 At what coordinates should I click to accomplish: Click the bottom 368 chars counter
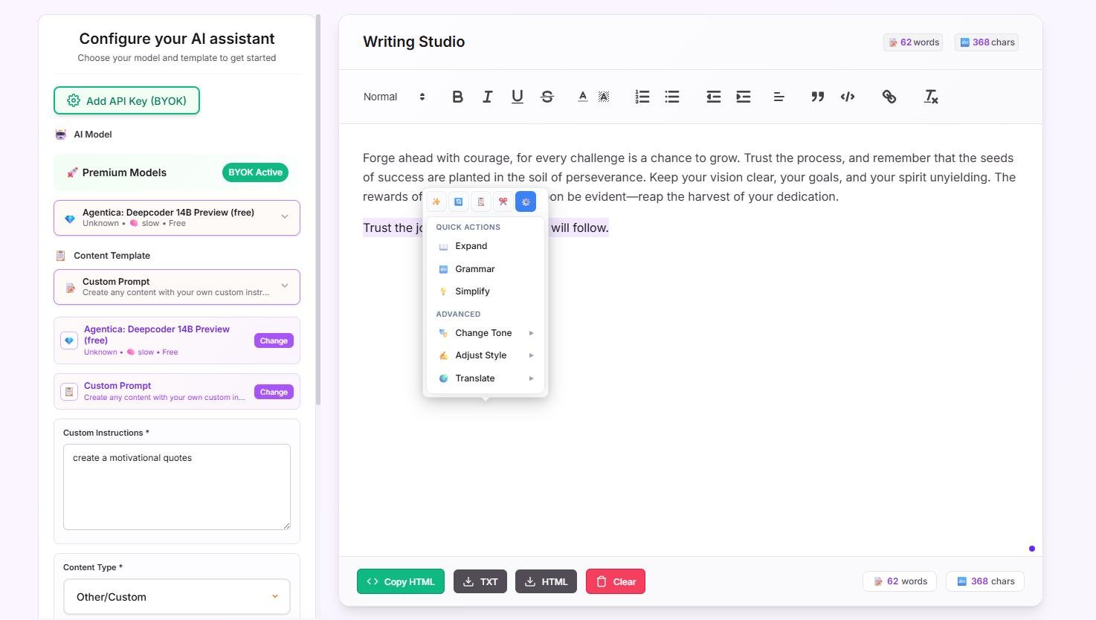coord(985,581)
